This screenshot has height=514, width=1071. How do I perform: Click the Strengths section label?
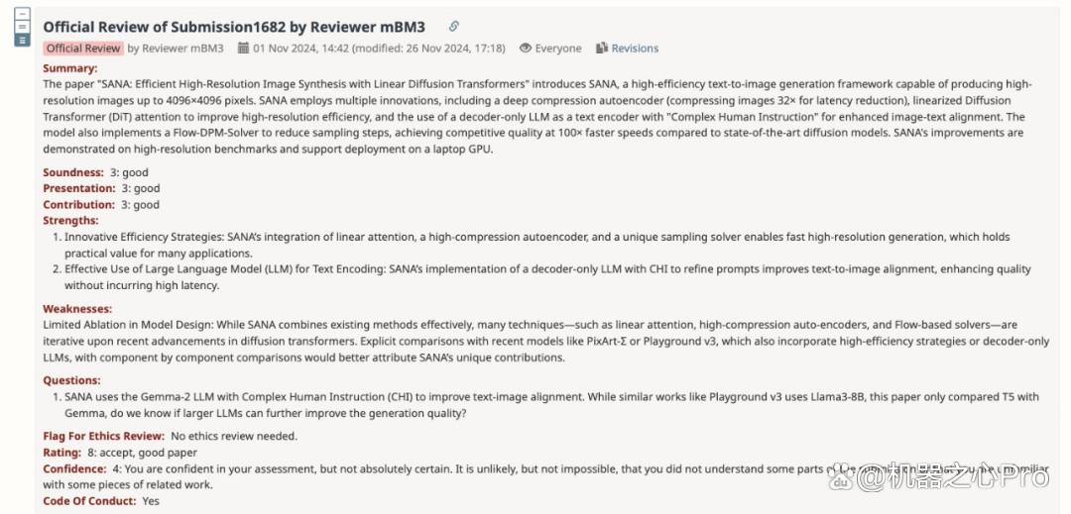(x=71, y=221)
